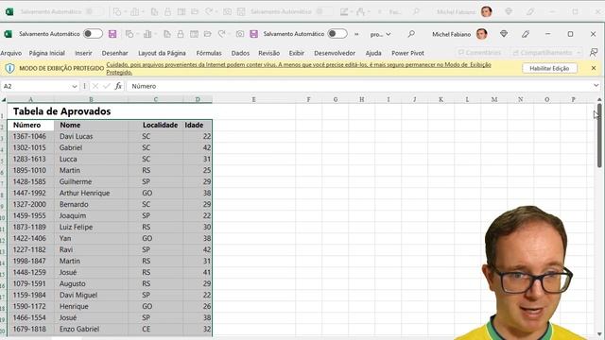Select the 'CE' locality cell
Screen dimensions: 605x340
[x=156, y=330]
